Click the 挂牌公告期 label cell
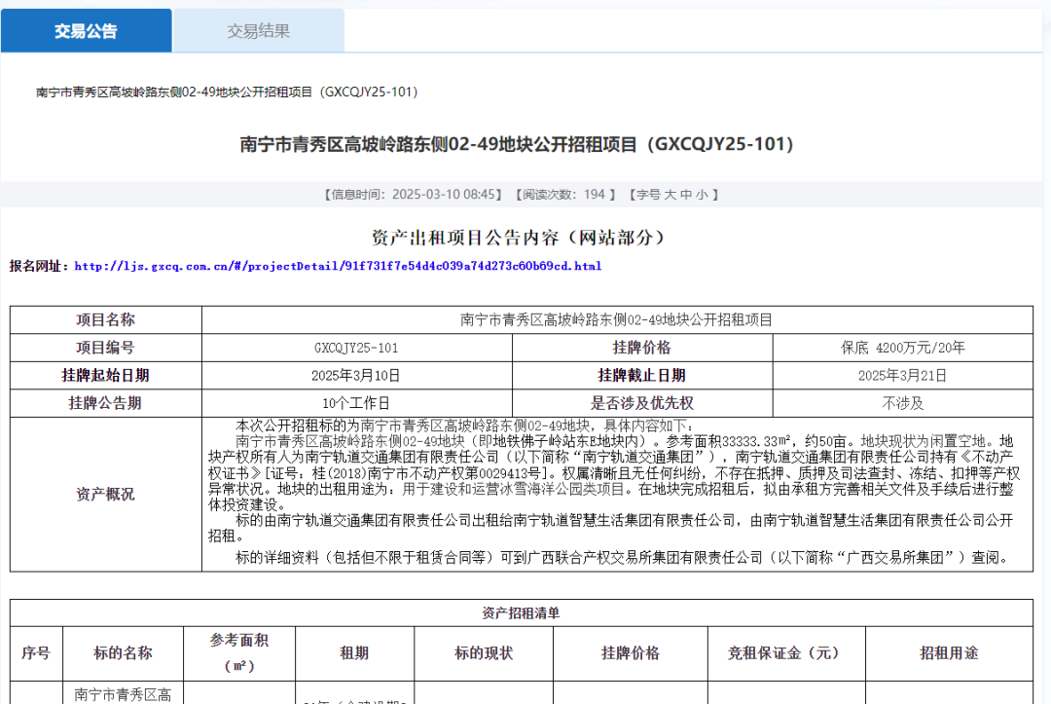 106,403
